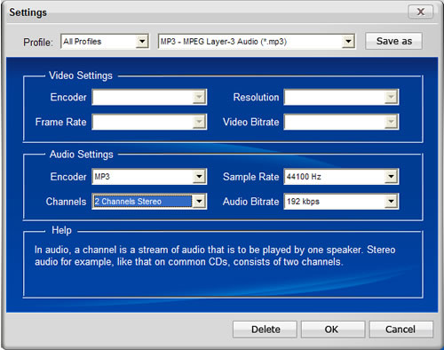
Task: Open the Sample Rate 44100 Hz dropdown
Action: (x=341, y=177)
